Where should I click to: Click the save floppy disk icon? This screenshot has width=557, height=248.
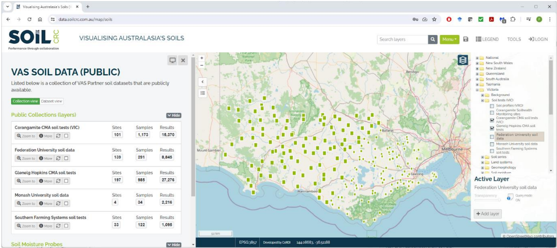point(466,40)
